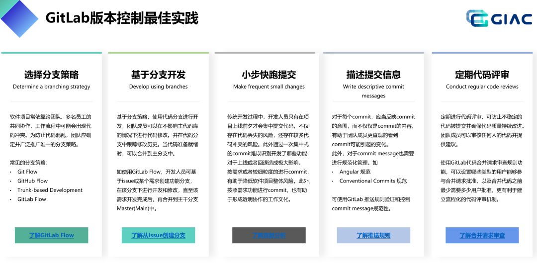
Task: Select subtitle Develop using branches
Action: coord(158,87)
